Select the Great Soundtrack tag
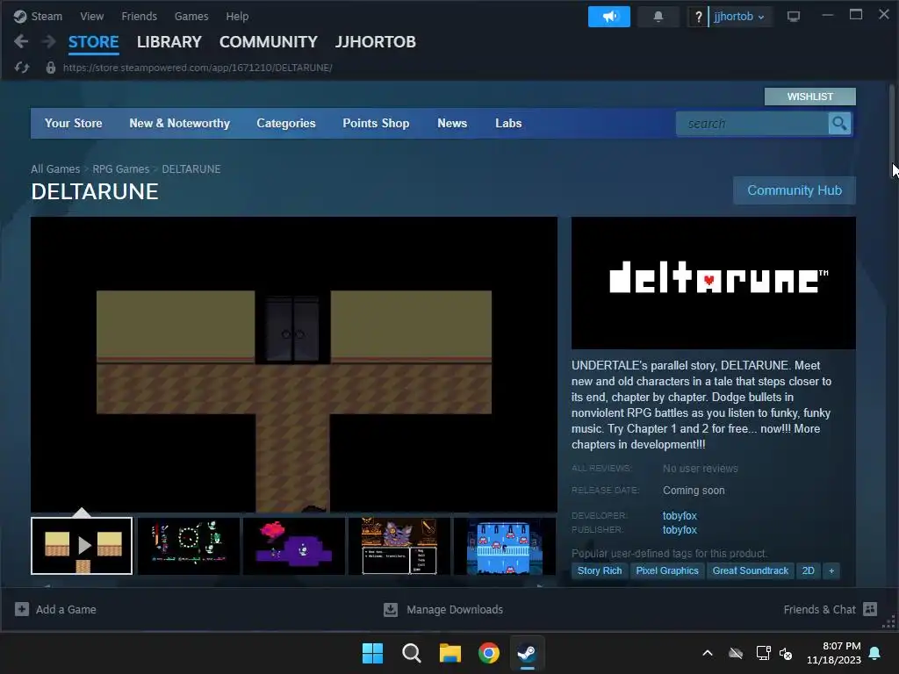 tap(751, 570)
